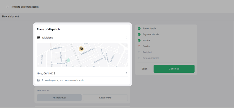Click the shop icon next to Divisions
Viewport: 234px width, 108px height.
coord(39,38)
